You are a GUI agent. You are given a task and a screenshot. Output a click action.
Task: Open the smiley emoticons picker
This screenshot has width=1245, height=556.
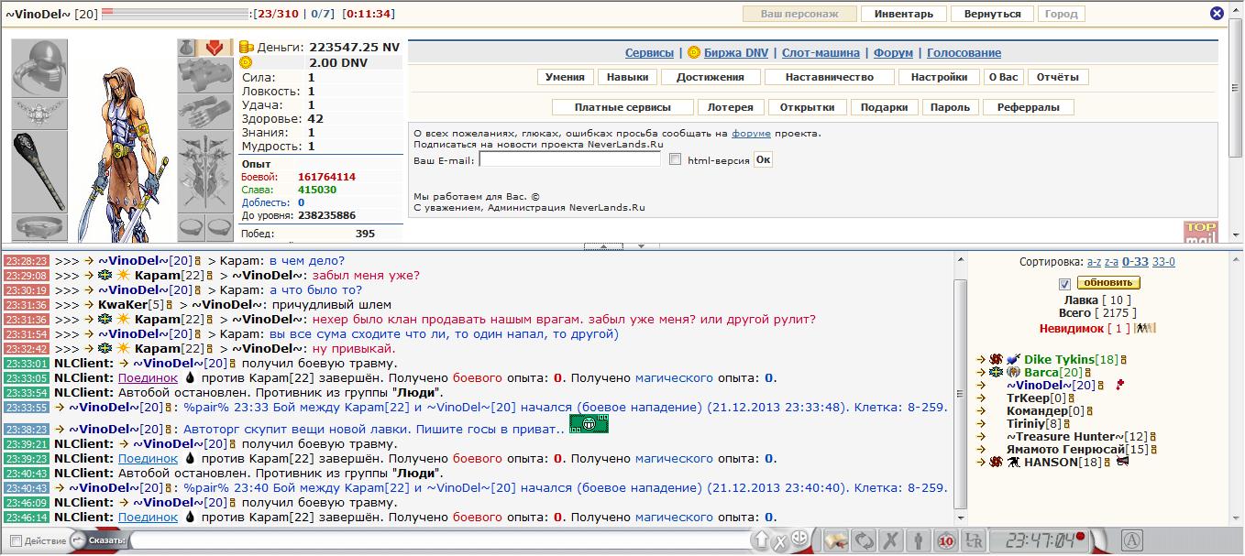(x=799, y=540)
